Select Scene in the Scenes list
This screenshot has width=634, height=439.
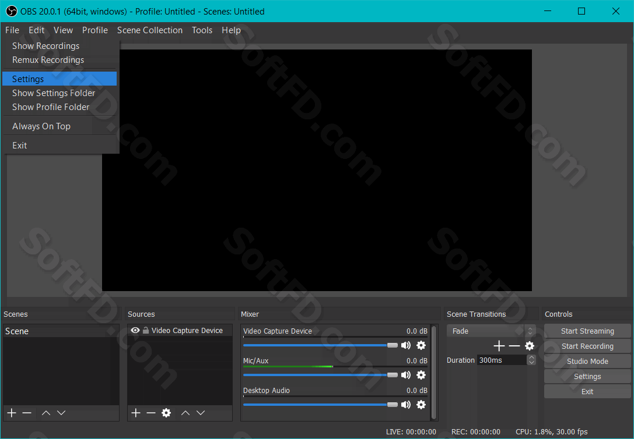click(61, 331)
